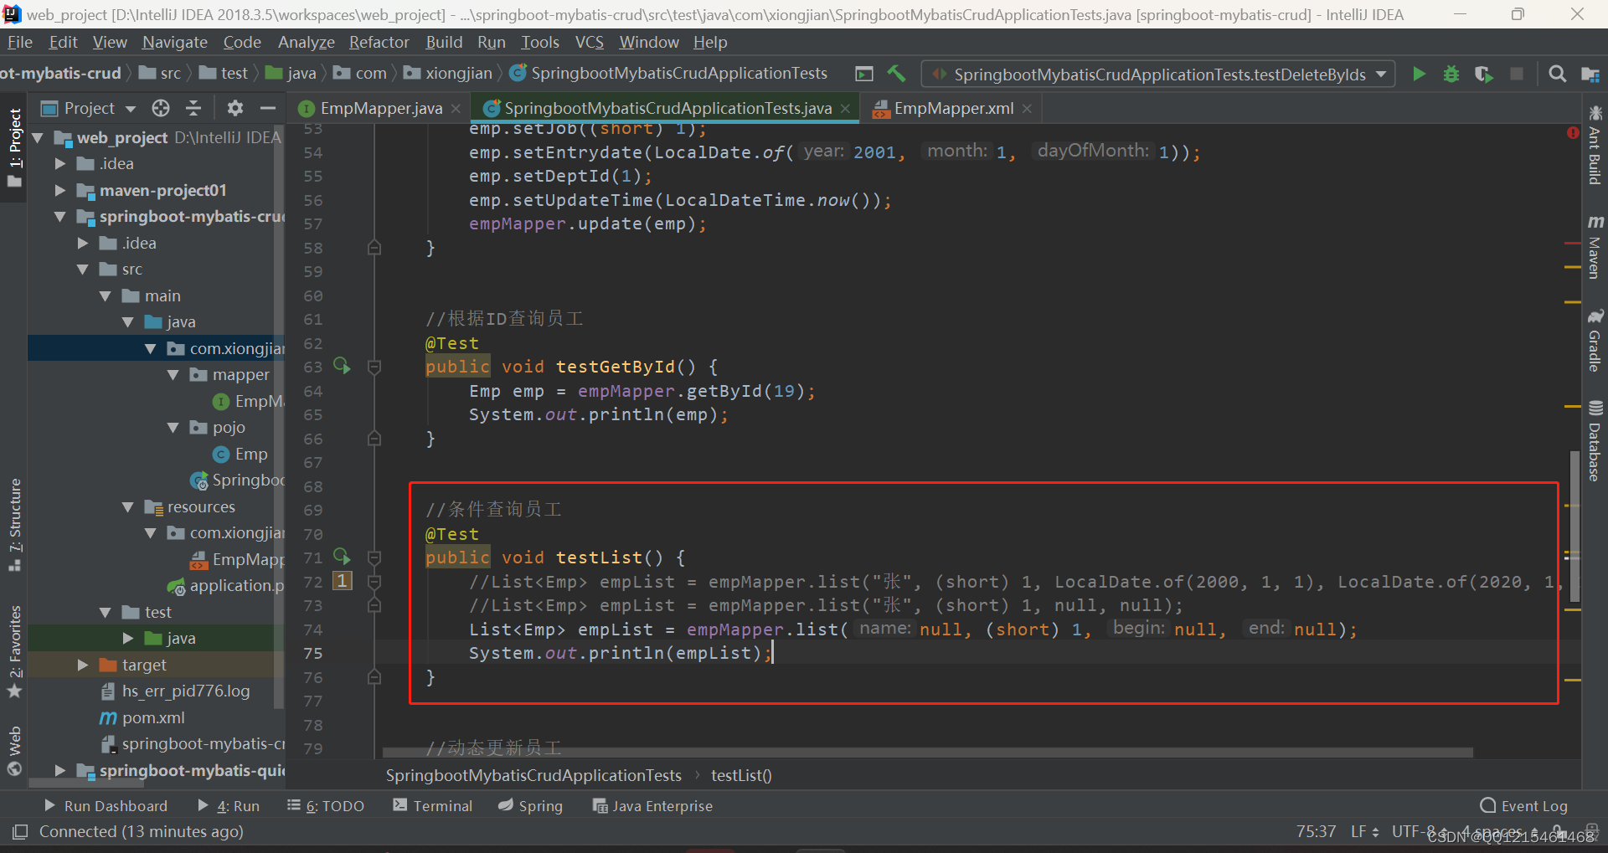Click the editor vertical scrollbar thumb
1608x853 pixels.
(x=1574, y=526)
